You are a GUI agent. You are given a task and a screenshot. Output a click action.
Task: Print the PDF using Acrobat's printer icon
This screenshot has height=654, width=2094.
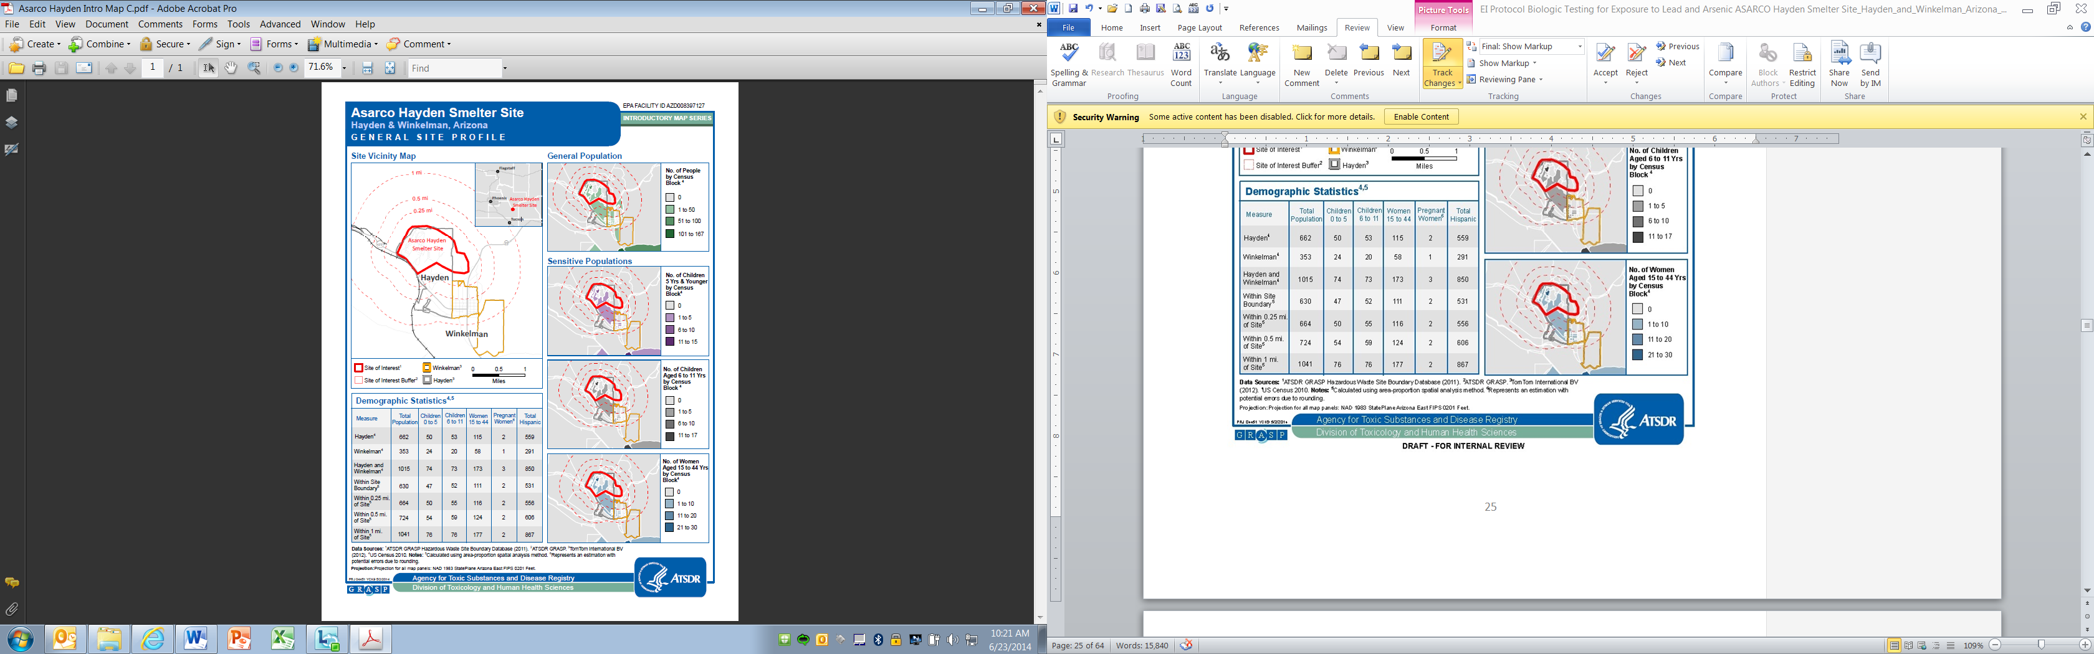(x=39, y=69)
